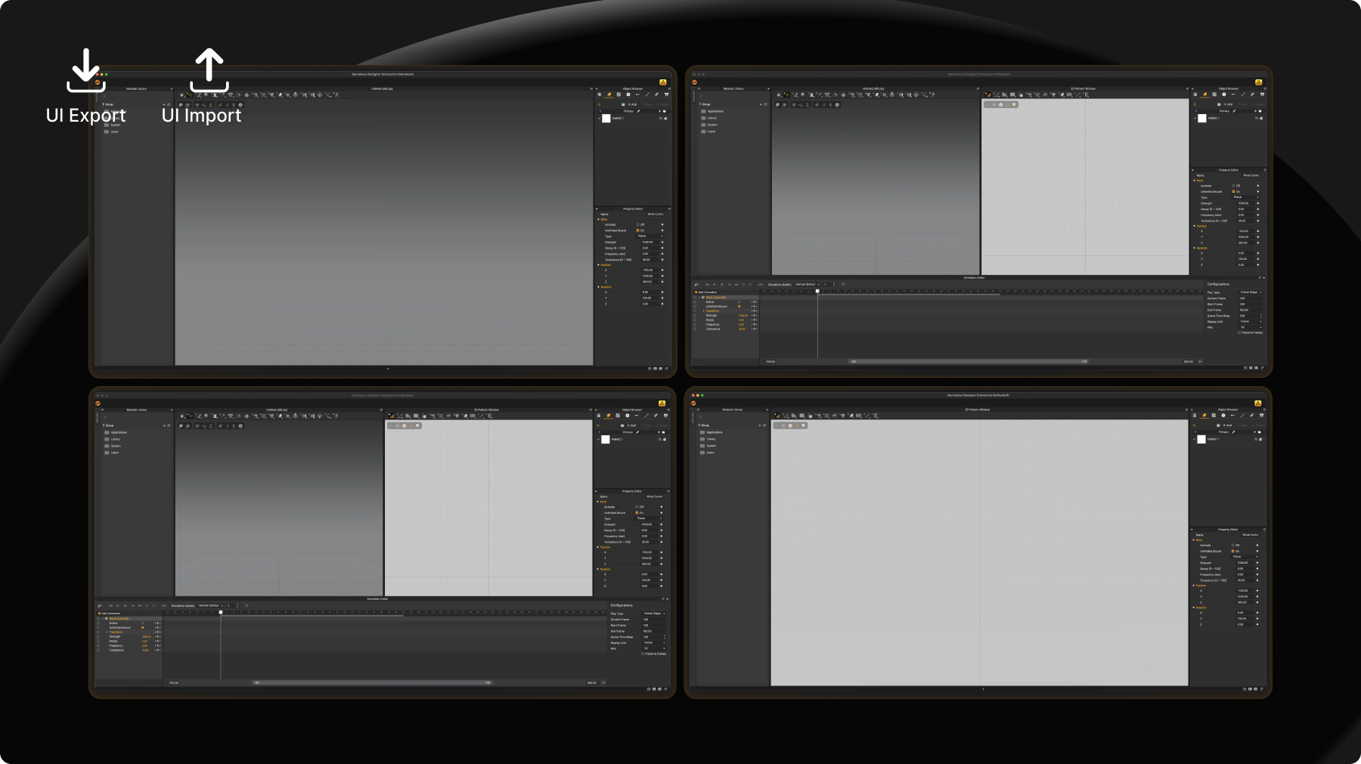Viewport: 1361px width, 764px height.
Task: In upper-right window, open Scene tab icon in Object Browser
Action: [x=1195, y=94]
